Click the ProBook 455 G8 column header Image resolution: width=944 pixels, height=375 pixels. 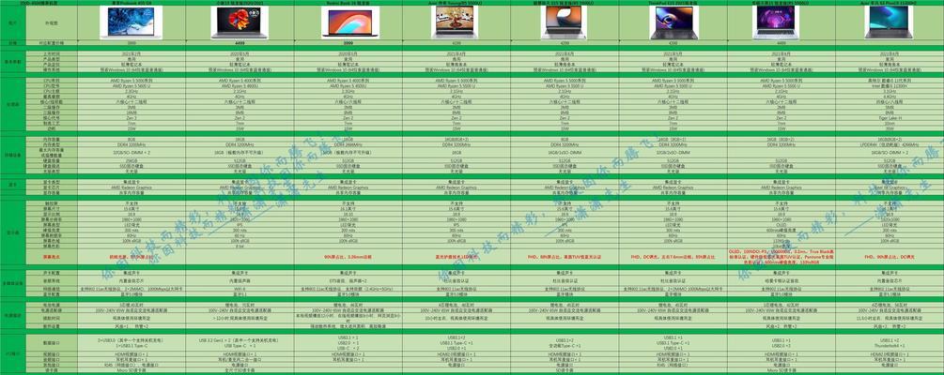(132, 3)
